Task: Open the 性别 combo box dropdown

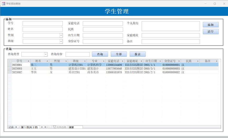Action: click(61, 35)
